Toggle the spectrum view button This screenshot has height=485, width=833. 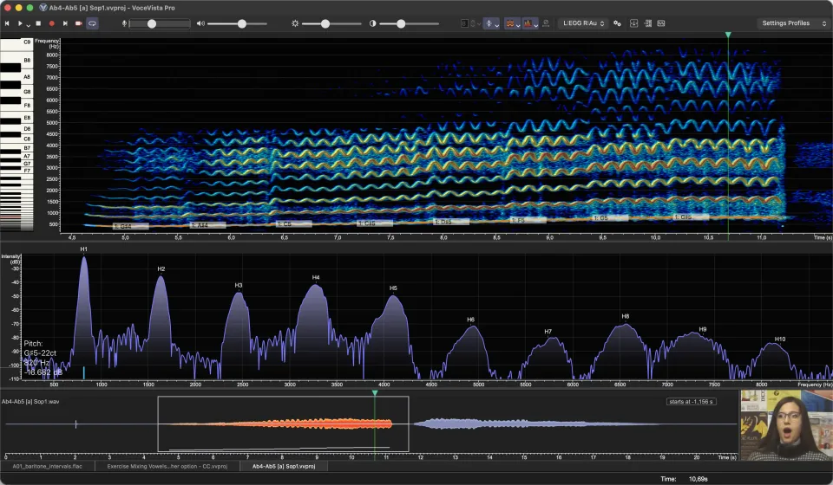coord(528,23)
